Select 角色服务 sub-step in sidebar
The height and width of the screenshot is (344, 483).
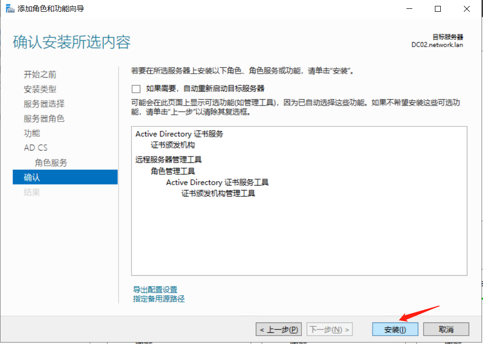51,162
